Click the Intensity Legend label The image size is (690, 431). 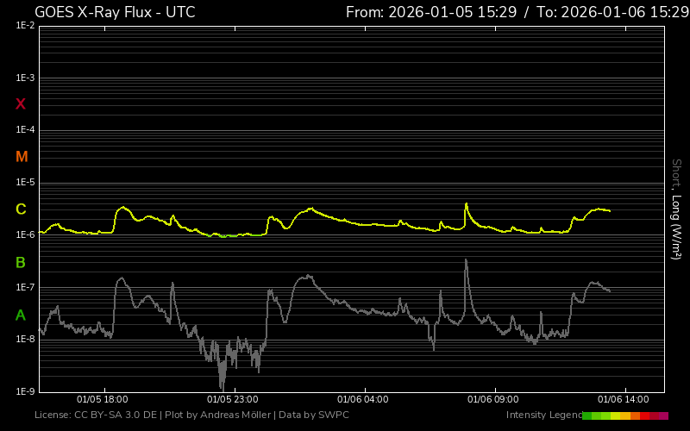pos(544,415)
